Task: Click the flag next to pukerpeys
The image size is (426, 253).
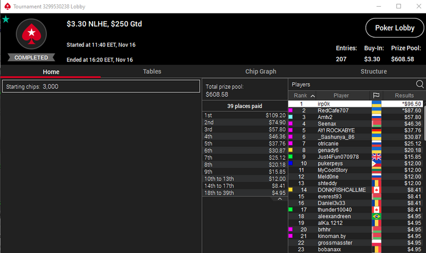Action: (376, 163)
